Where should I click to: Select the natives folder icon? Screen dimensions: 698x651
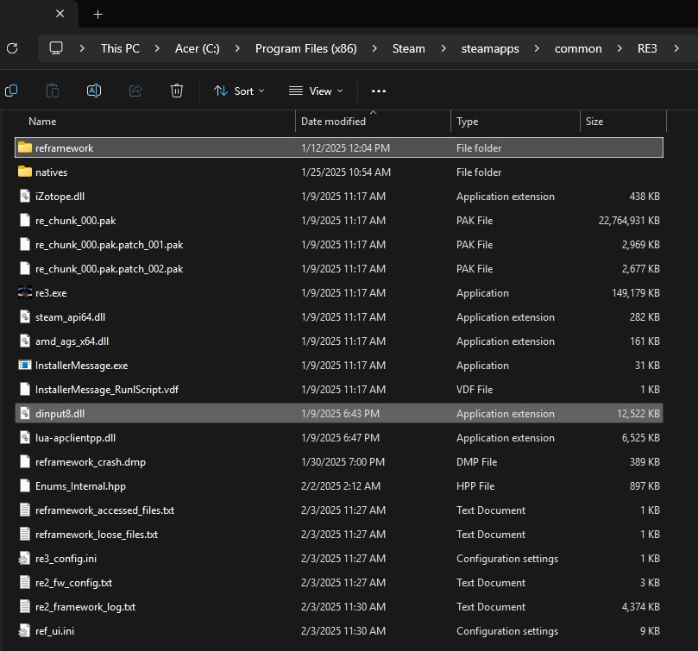[x=25, y=172]
